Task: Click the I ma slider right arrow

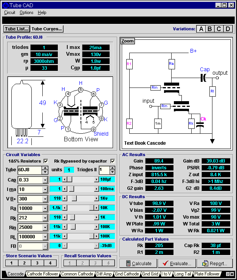Action: pos(96,189)
